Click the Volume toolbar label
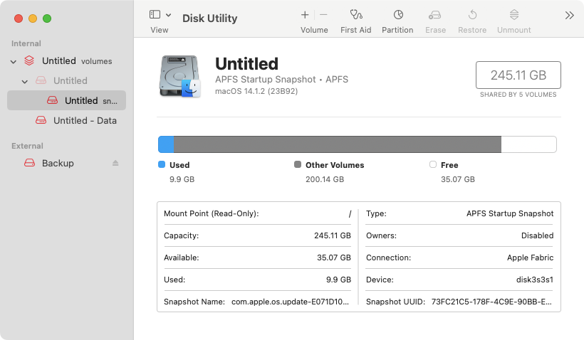The height and width of the screenshot is (340, 584). click(314, 30)
